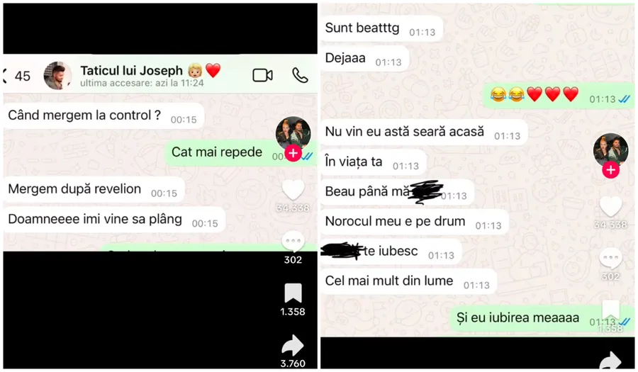Tap the voice call phone icon

pos(300,75)
